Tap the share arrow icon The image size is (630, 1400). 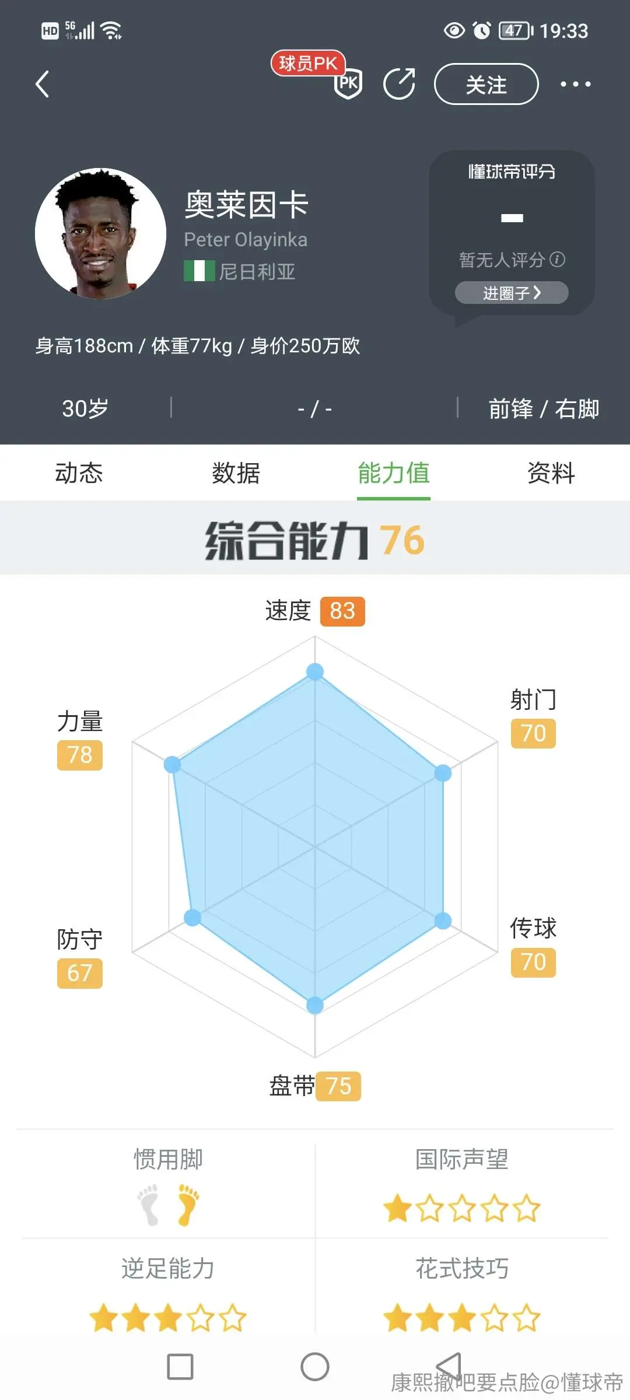[x=400, y=84]
